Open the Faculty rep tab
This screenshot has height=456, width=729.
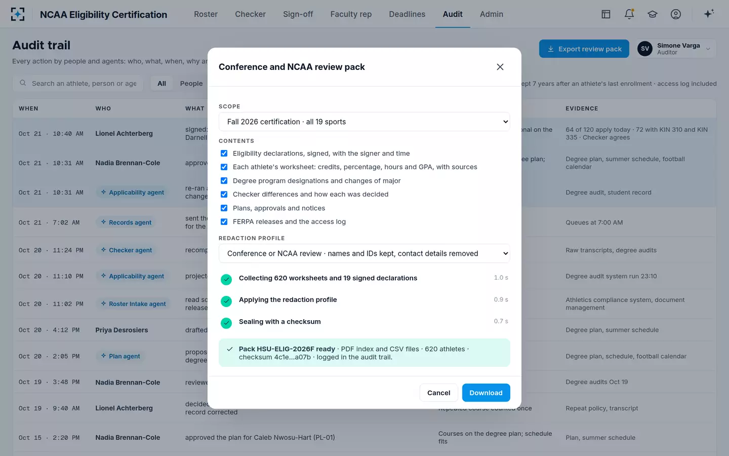tap(351, 14)
